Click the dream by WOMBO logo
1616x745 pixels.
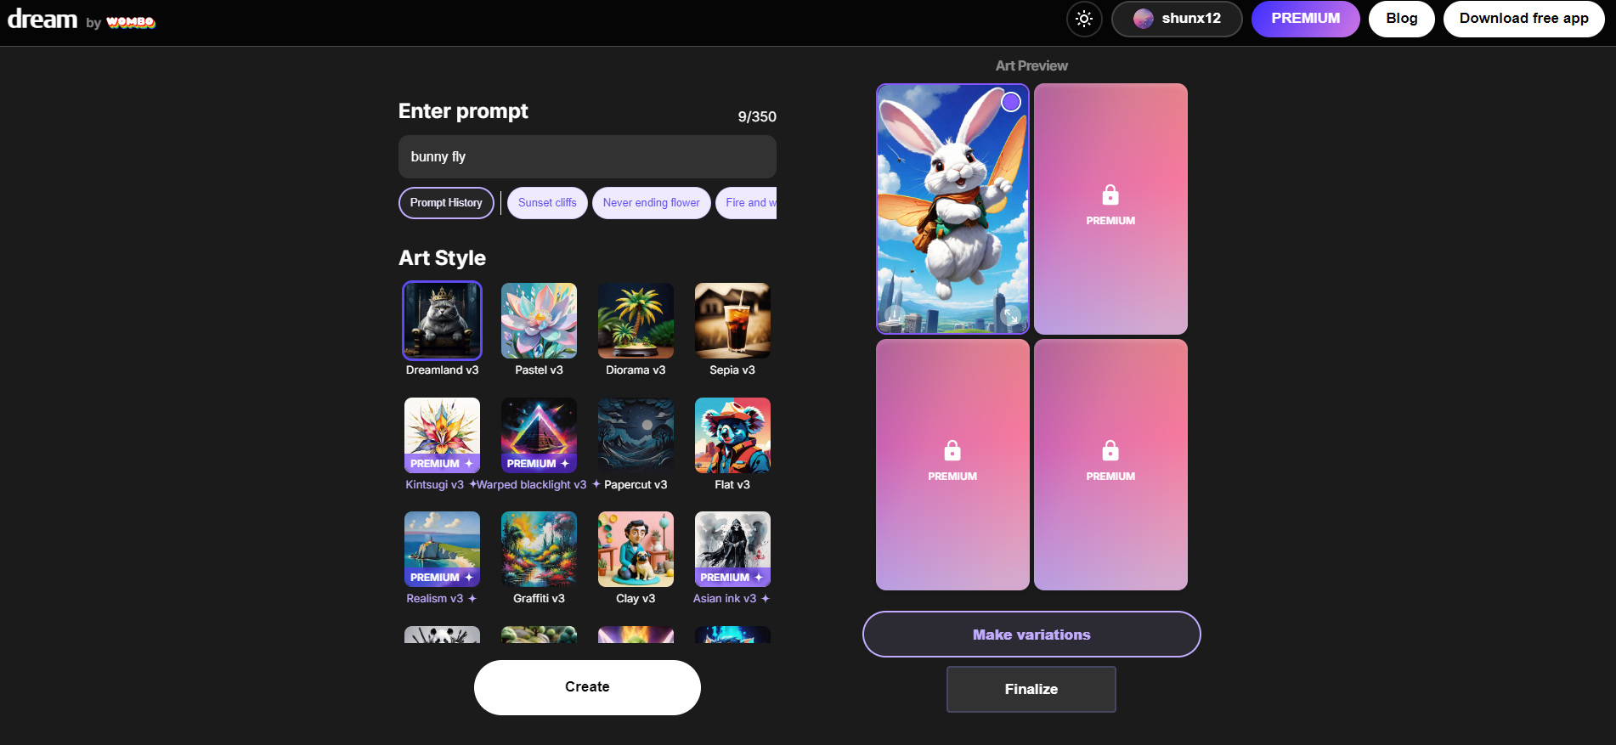[x=82, y=20]
